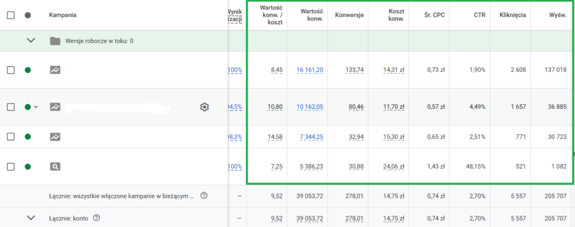
Task: Click green status dot of first campaign
Action: 28,70
